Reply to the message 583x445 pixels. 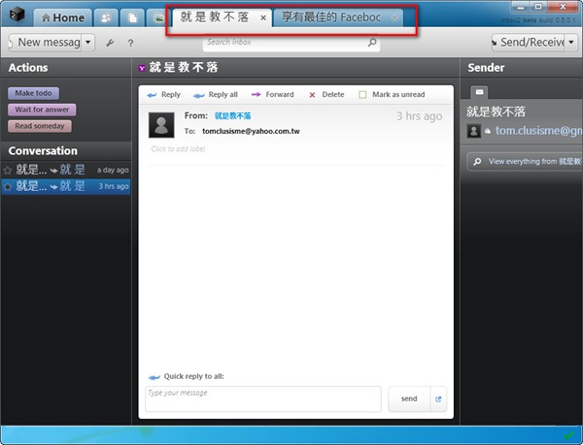tap(163, 95)
